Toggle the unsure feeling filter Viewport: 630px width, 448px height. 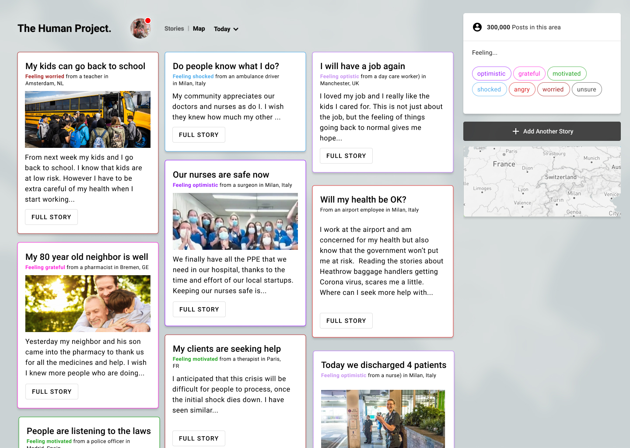[x=587, y=89]
